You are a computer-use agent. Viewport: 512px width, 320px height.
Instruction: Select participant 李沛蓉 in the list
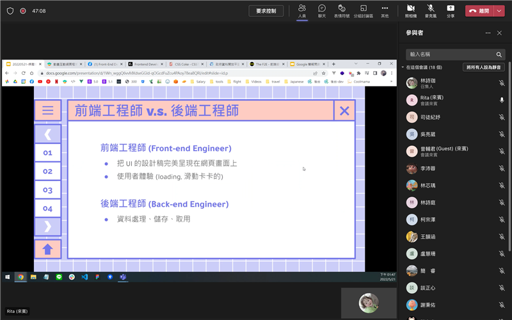click(430, 169)
